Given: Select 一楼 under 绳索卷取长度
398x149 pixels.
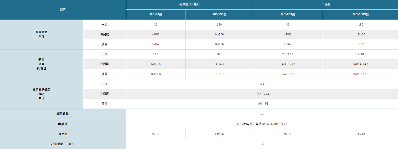Looking at the screenshot, I should click(105, 84).
